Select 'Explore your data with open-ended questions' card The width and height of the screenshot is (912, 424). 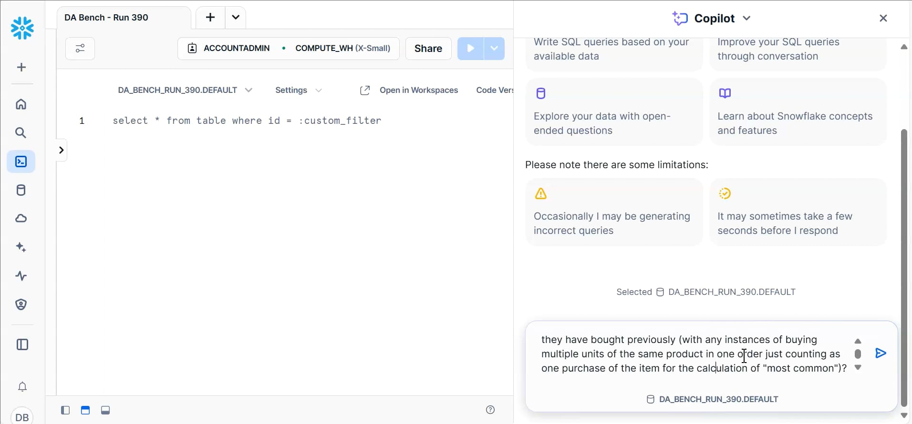[x=614, y=112]
